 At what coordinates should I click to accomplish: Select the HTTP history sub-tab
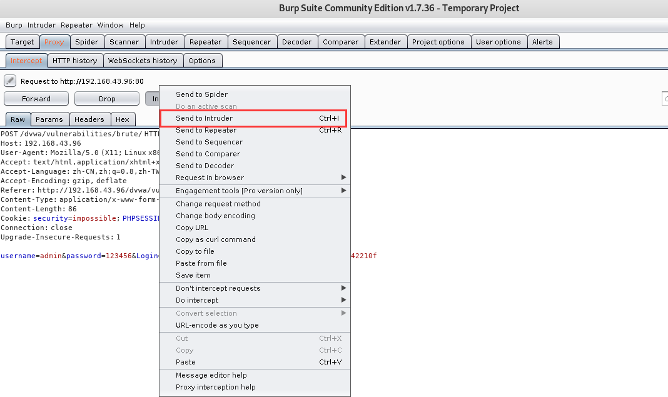(x=75, y=61)
